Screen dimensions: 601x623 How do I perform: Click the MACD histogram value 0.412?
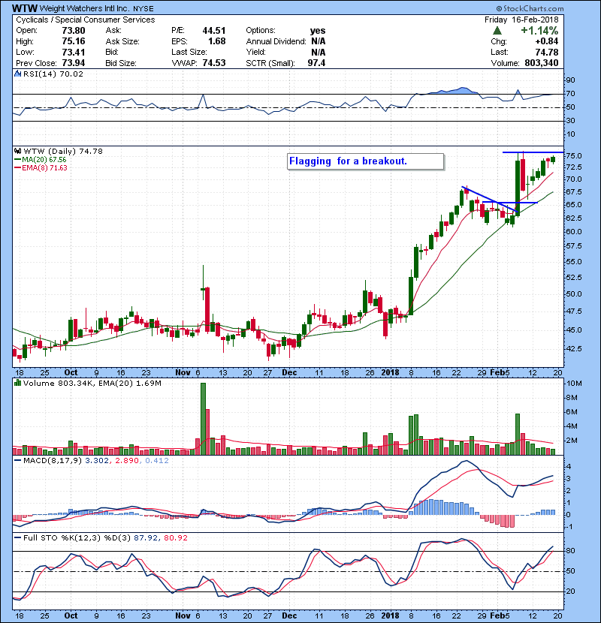[157, 461]
